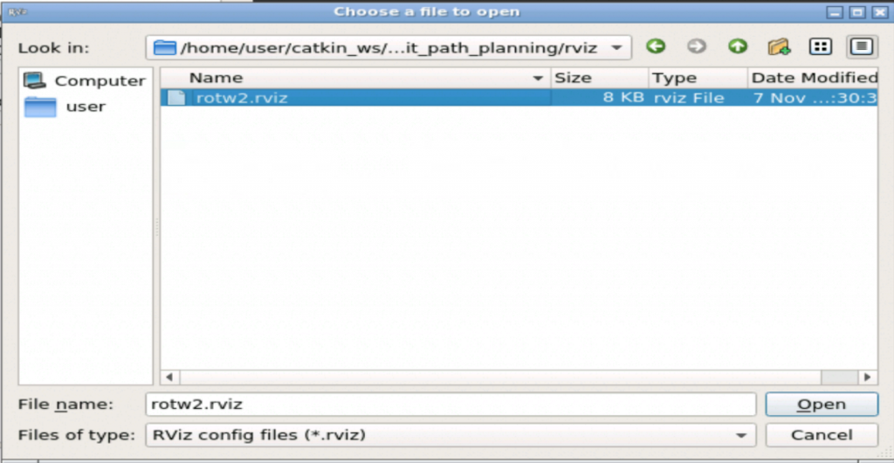This screenshot has width=894, height=463.
Task: Switch to detail view mode
Action: tap(862, 47)
